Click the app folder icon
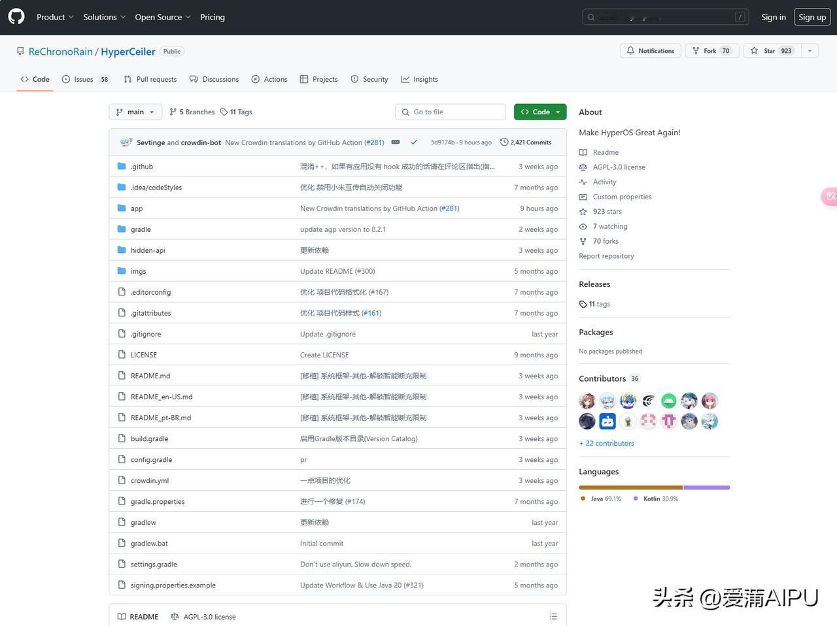Screen dimensions: 837x626 coord(122,208)
